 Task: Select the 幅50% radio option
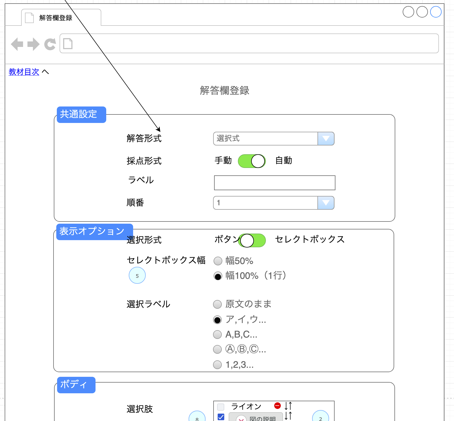tap(218, 261)
